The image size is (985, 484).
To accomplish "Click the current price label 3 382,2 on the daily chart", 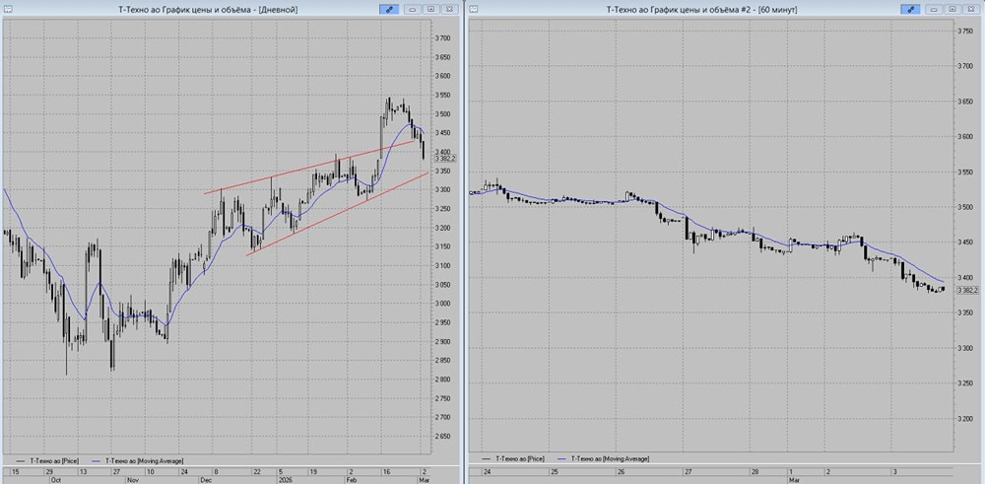I will (445, 157).
